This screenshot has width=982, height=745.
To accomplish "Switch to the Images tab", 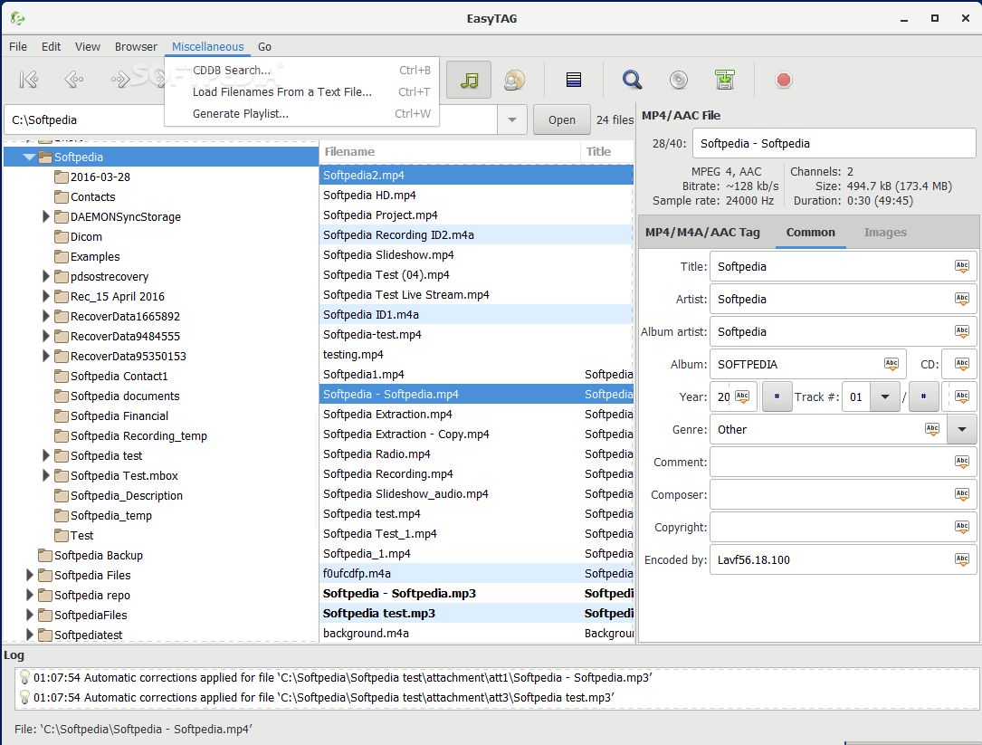I will tap(885, 233).
